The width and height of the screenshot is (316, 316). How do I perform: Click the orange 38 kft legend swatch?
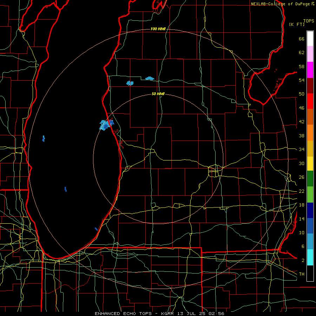[x=310, y=133]
